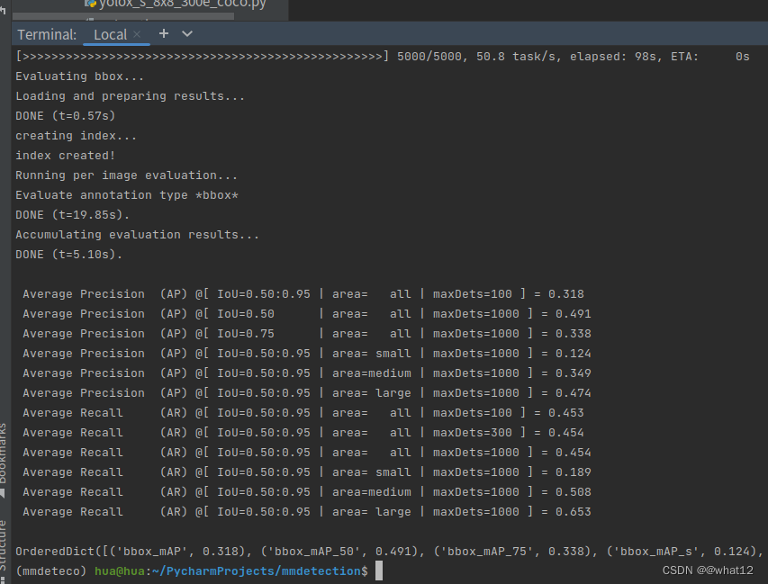Click the 5000/5000 progress bar line
768x584 pixels.
pos(383,57)
